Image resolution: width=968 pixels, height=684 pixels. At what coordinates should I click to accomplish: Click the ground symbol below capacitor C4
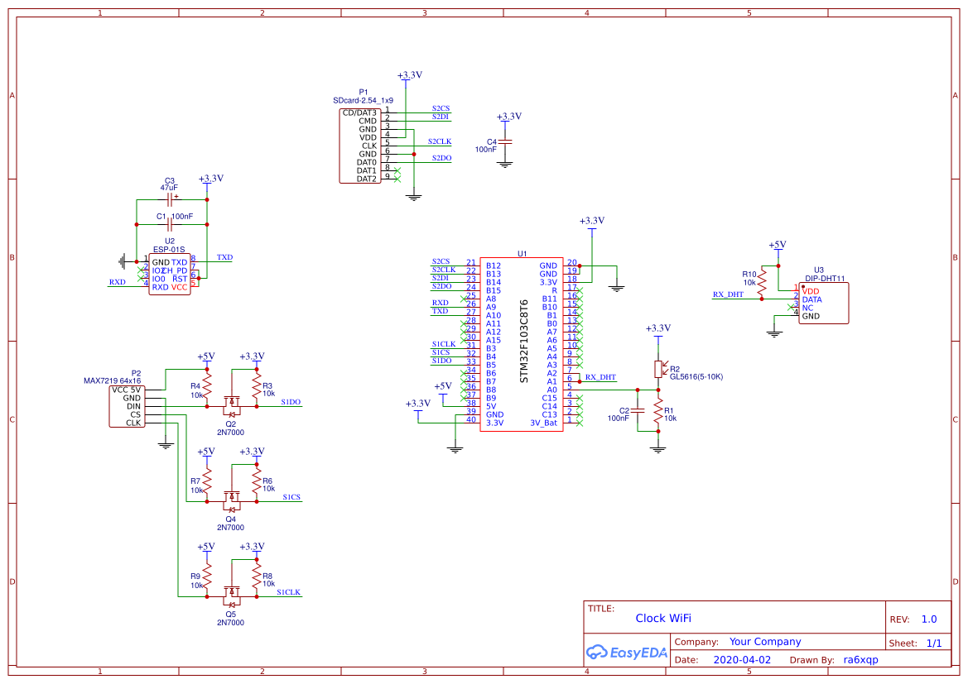506,162
